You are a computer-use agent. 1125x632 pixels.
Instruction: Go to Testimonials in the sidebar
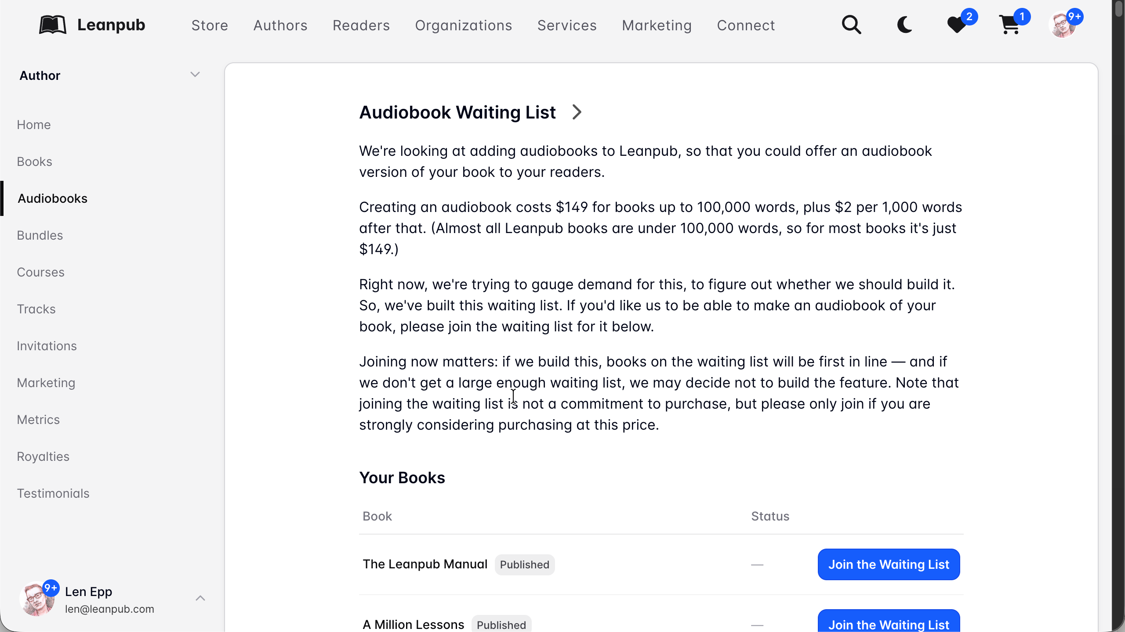(x=53, y=493)
